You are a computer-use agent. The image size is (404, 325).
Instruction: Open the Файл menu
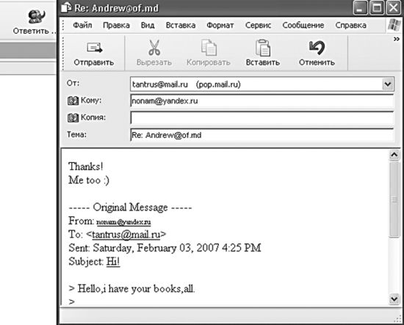82,25
